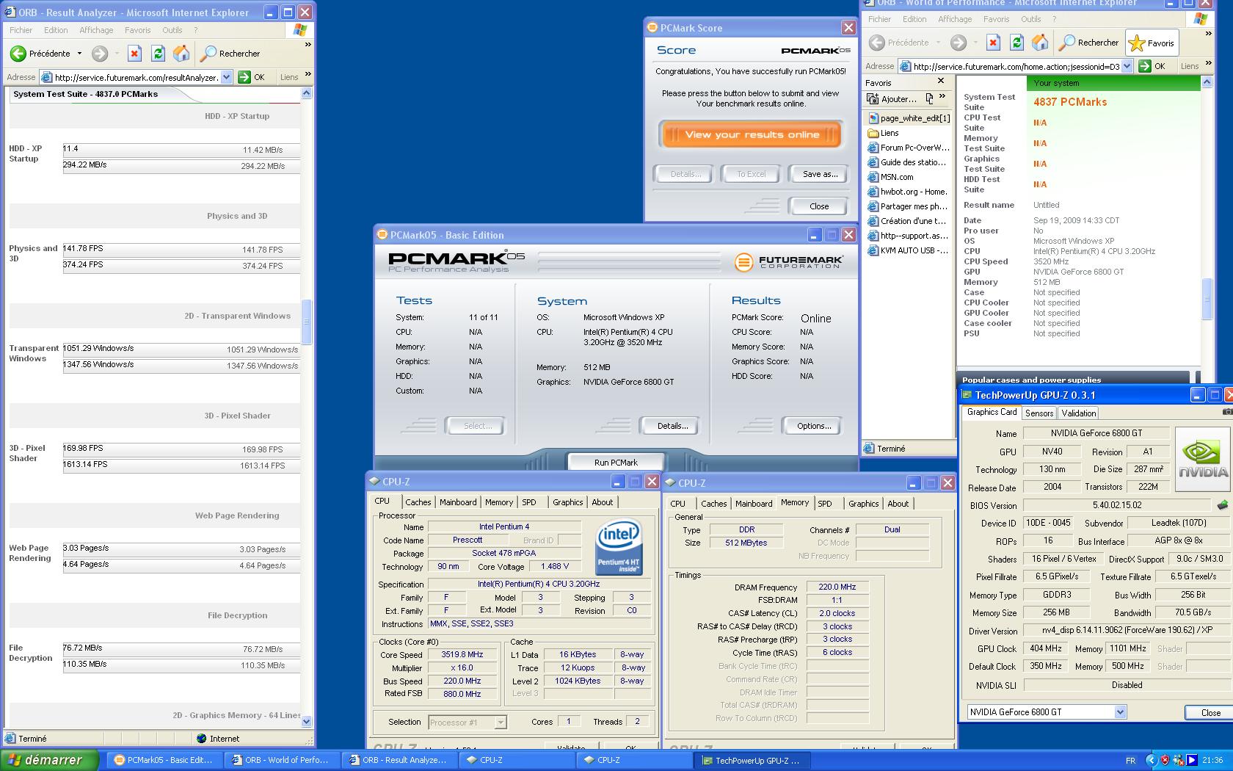Switch to Mainboard tab in left CPU-Z window
The height and width of the screenshot is (771, 1233).
(x=458, y=502)
